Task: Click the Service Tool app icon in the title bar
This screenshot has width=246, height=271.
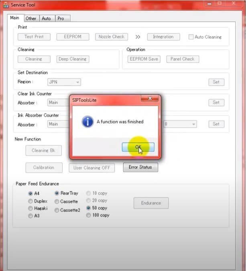Action: pos(6,5)
